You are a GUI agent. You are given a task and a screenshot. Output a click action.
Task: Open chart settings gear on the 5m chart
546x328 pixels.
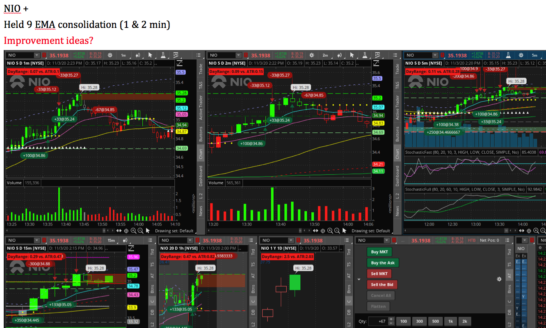point(521,55)
